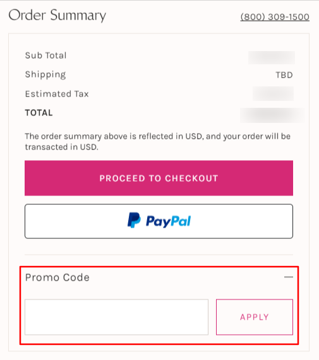Click the Sub Total label
The image size is (319, 360).
click(45, 55)
